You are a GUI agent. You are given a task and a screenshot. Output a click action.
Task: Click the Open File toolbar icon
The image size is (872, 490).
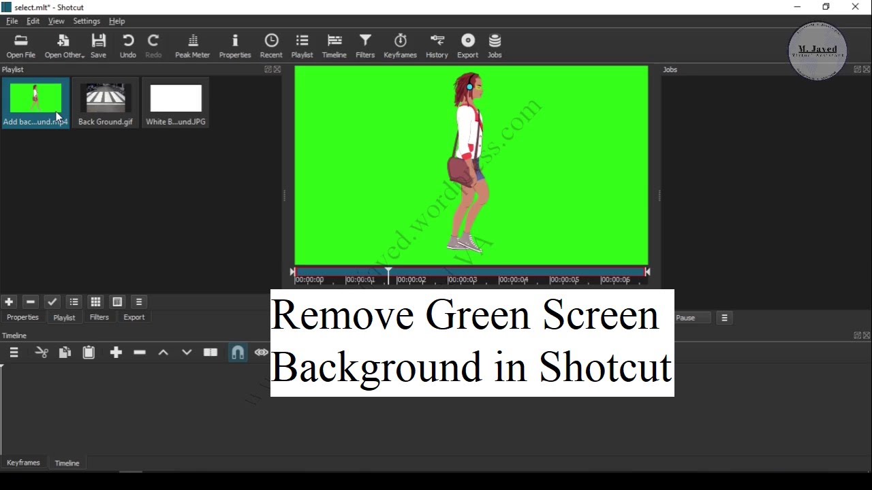(20, 46)
